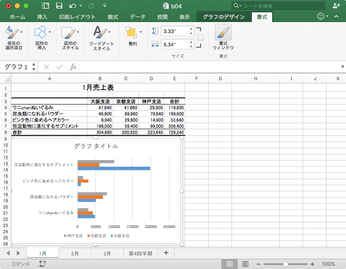Click the 京都支店 legend entry
Image resolution: width=346 pixels, height=269 pixels.
coord(97,236)
